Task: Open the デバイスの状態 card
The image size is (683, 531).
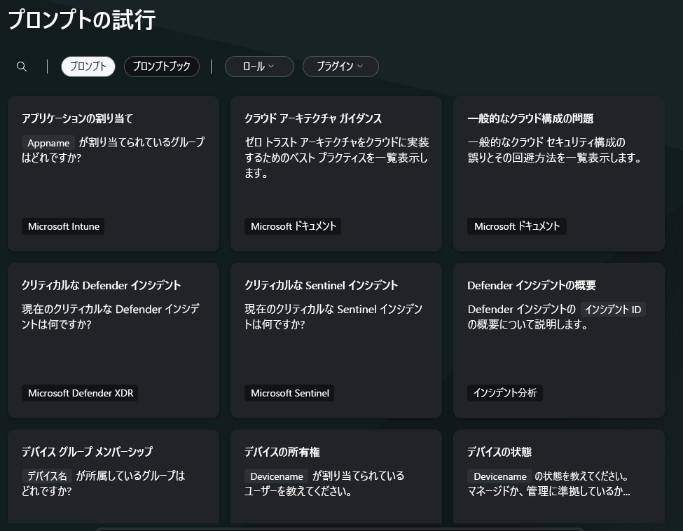Action: click(559, 476)
